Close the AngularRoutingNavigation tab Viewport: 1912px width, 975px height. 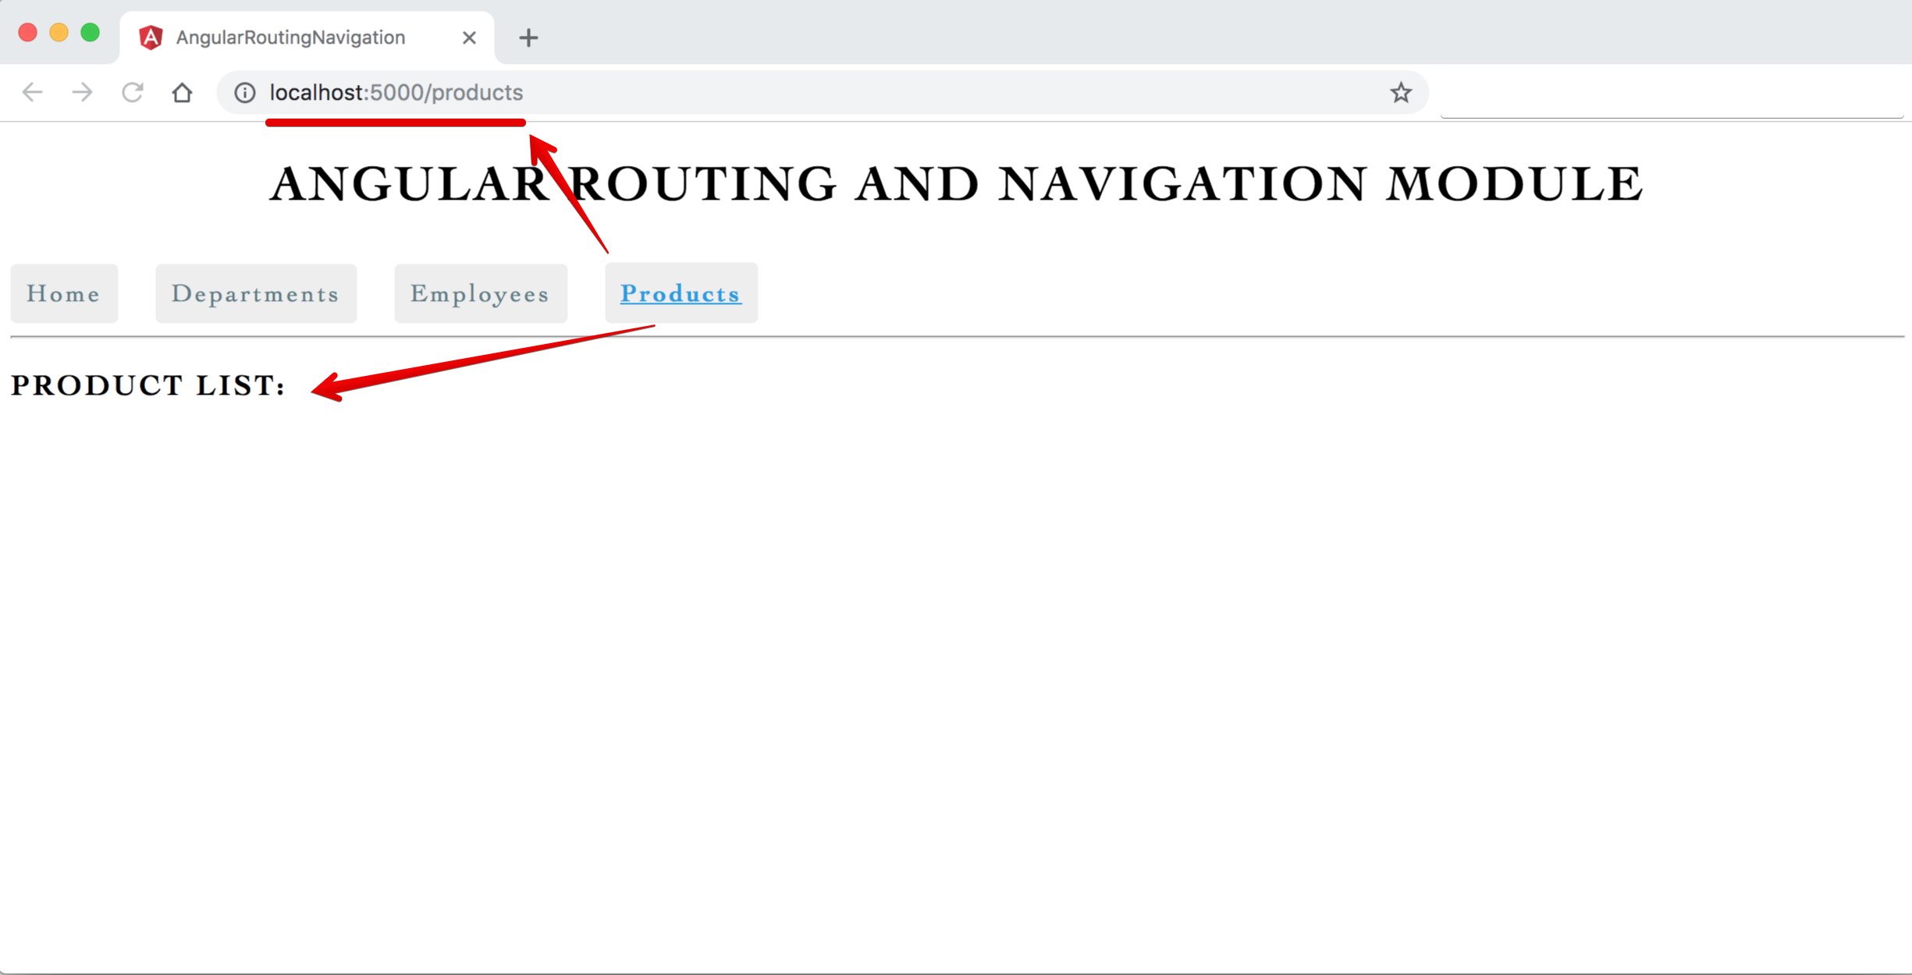pyautogui.click(x=469, y=37)
